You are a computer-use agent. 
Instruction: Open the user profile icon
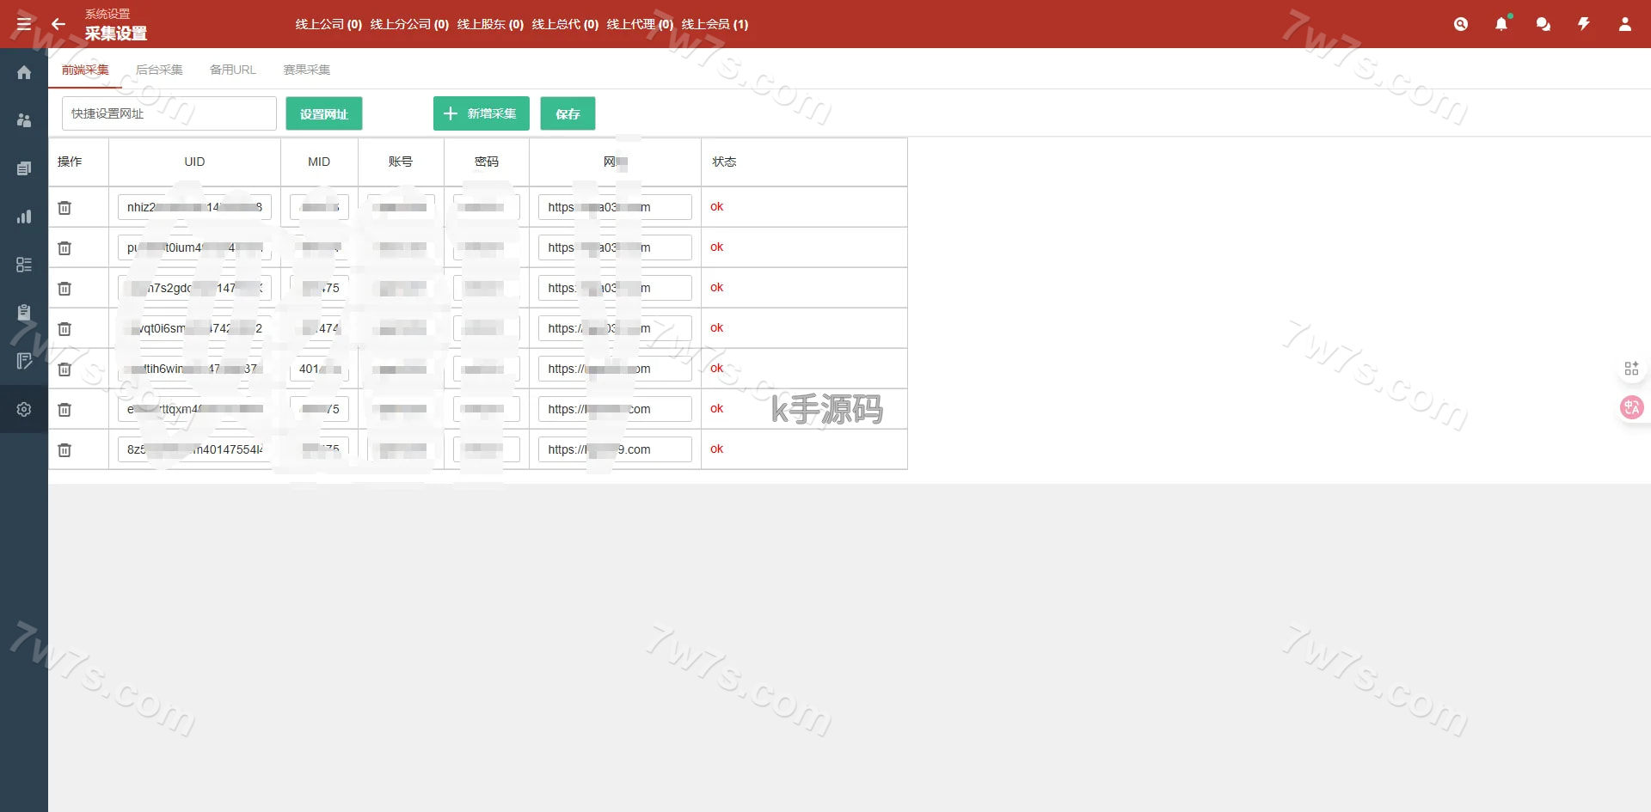(x=1625, y=24)
